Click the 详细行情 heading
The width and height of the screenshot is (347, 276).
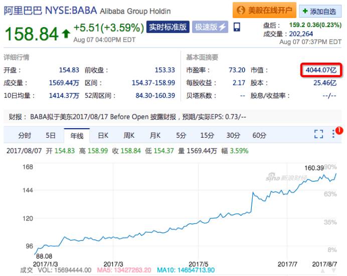pyautogui.click(x=17, y=57)
